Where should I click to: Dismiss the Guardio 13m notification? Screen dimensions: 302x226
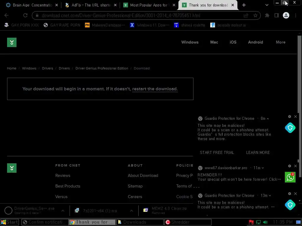[x=296, y=194]
